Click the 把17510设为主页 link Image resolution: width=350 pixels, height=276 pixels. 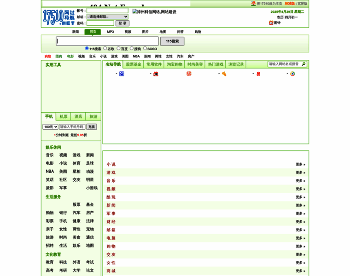click(x=269, y=4)
